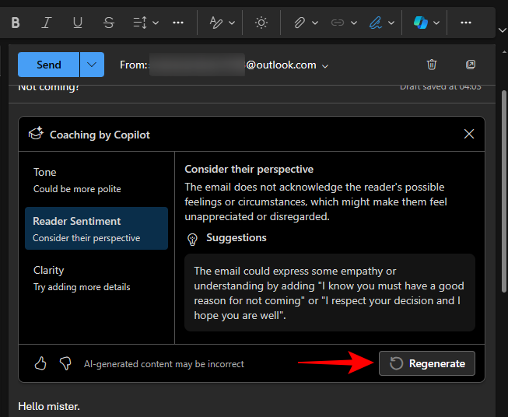Click the Suggestions lightbulb icon

coord(192,240)
